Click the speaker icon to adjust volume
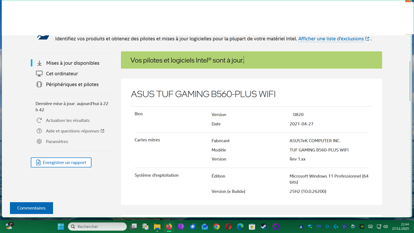414x233 pixels. pyautogui.click(x=386, y=227)
